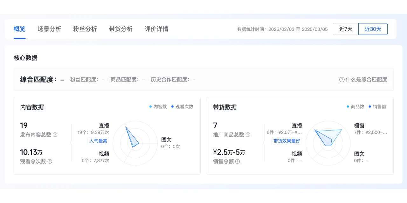Select the 近7天 date range

pyautogui.click(x=346, y=29)
